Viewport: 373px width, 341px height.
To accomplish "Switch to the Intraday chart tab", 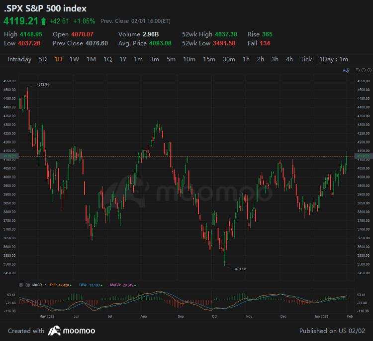I will tap(19, 59).
